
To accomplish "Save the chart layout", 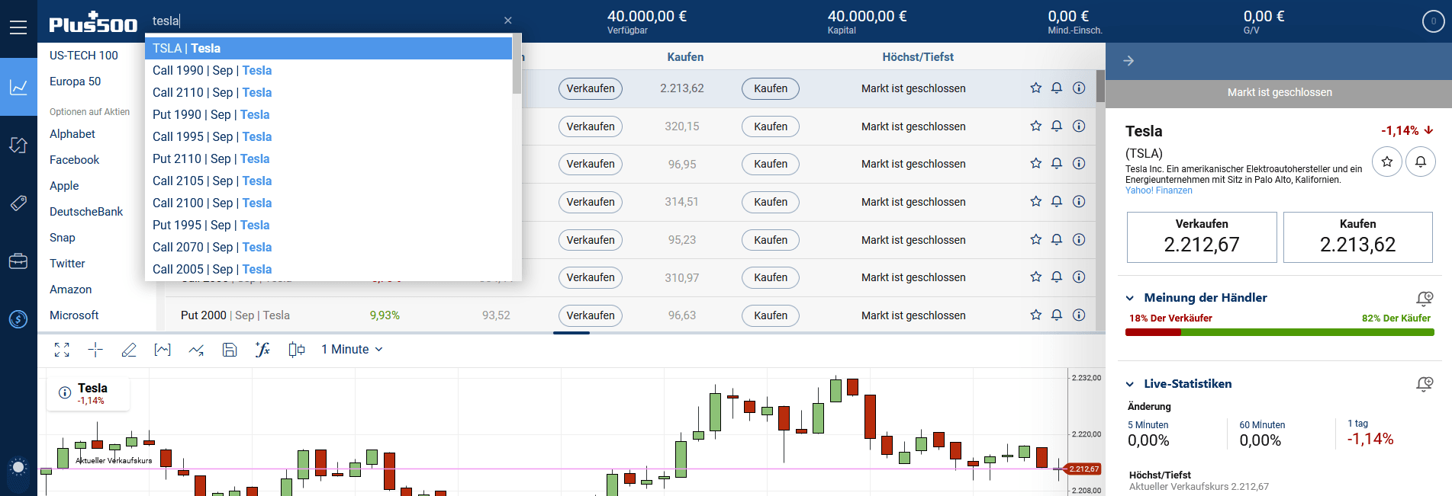I will [x=230, y=350].
